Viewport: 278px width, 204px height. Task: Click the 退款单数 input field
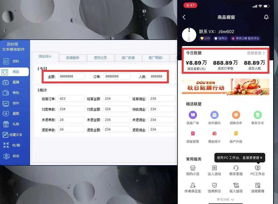71,129
